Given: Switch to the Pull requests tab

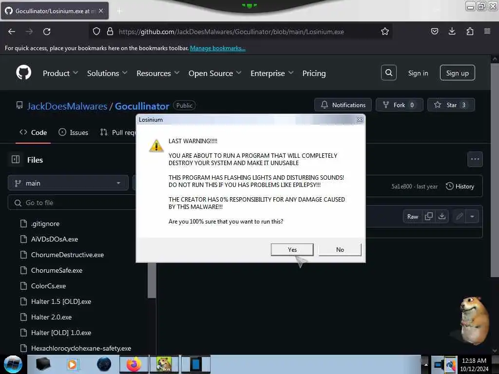Looking at the screenshot, I should (118, 132).
